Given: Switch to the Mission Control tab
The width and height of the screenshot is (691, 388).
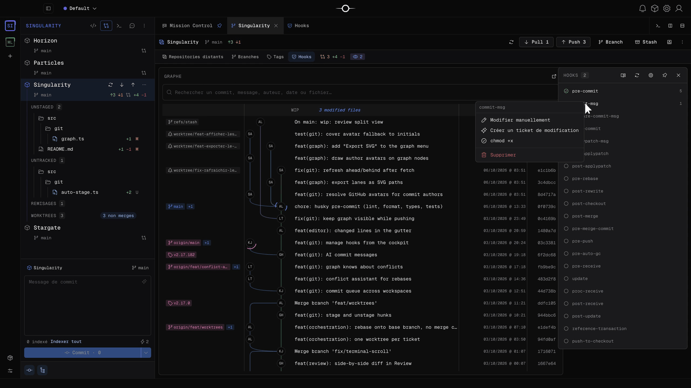Looking at the screenshot, I should (x=191, y=26).
